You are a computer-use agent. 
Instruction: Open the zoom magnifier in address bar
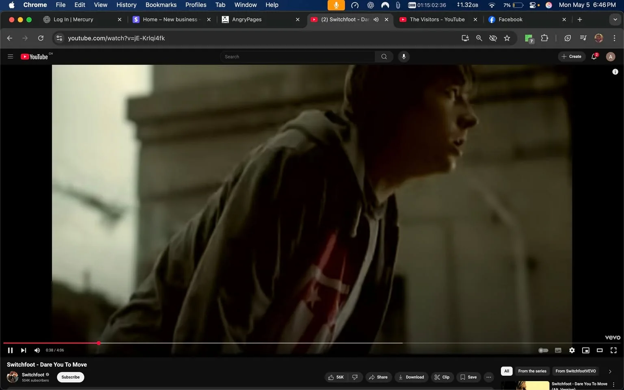479,38
